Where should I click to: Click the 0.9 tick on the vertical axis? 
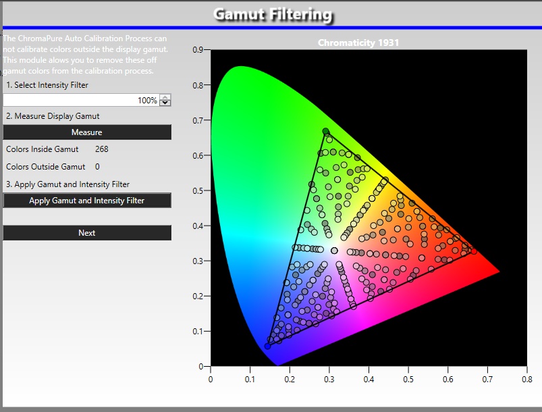(198, 50)
